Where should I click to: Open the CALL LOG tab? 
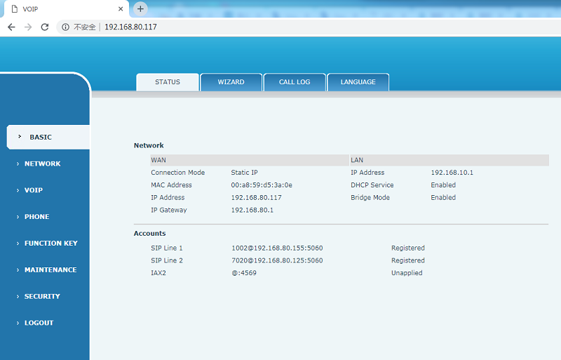[x=295, y=82]
